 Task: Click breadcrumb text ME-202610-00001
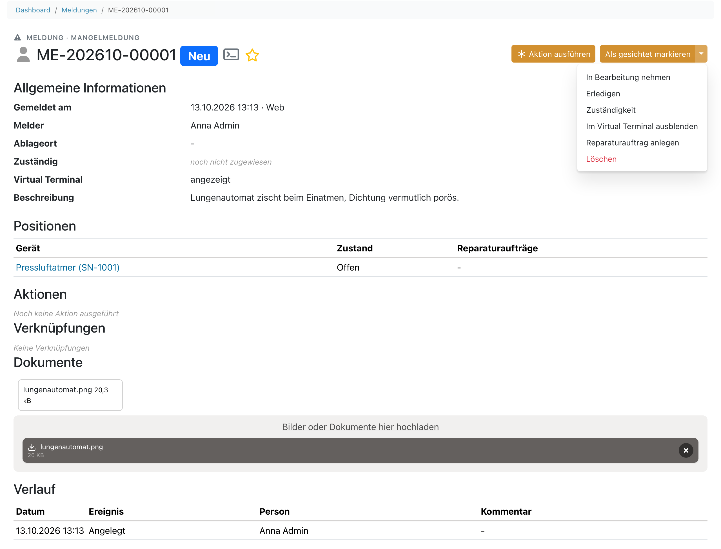point(138,10)
